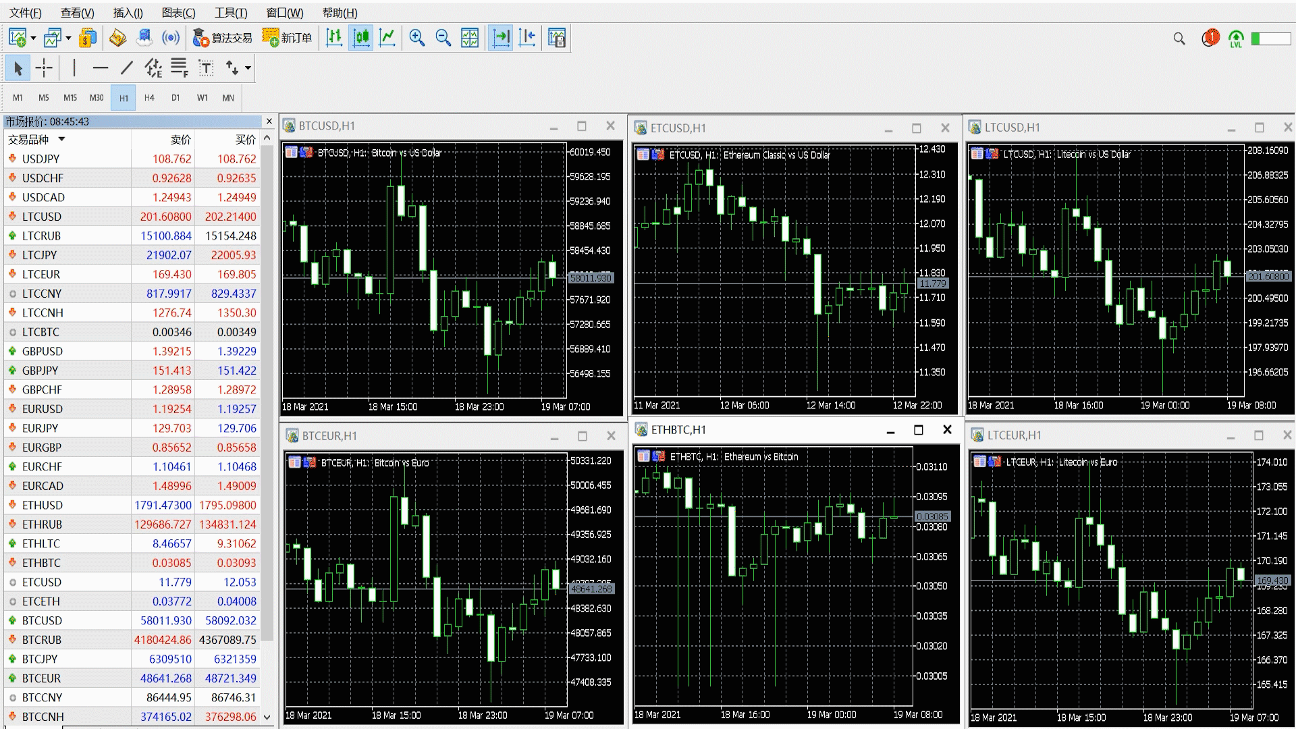The image size is (1296, 729).
Task: Select the crosshair tool
Action: tap(44, 67)
